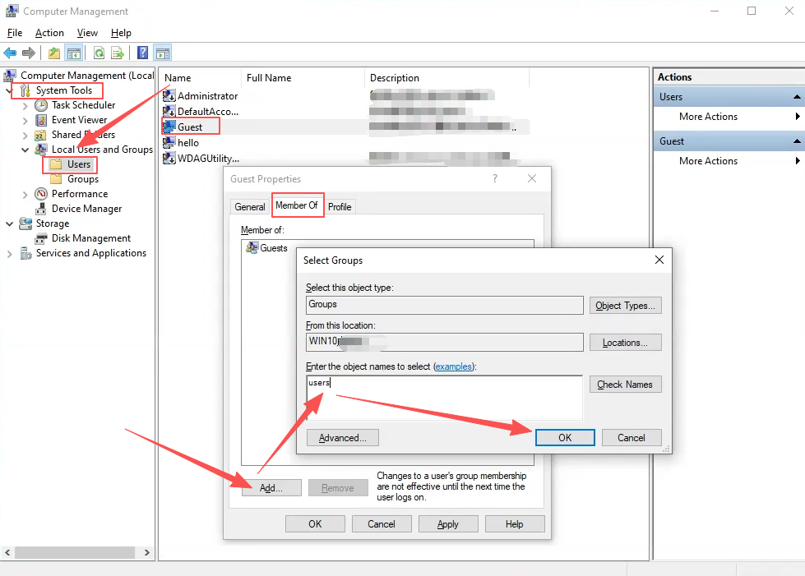This screenshot has width=805, height=576.
Task: Expand the Event Viewer node
Action: (25, 121)
